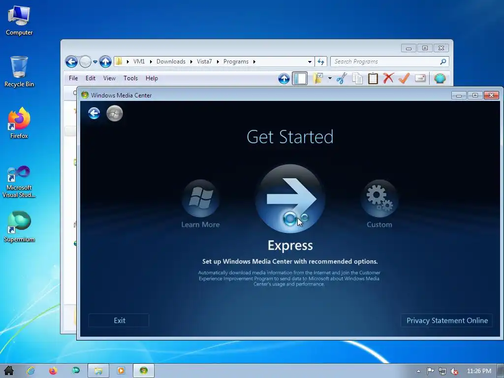Open Privacy Statement Online

447,320
